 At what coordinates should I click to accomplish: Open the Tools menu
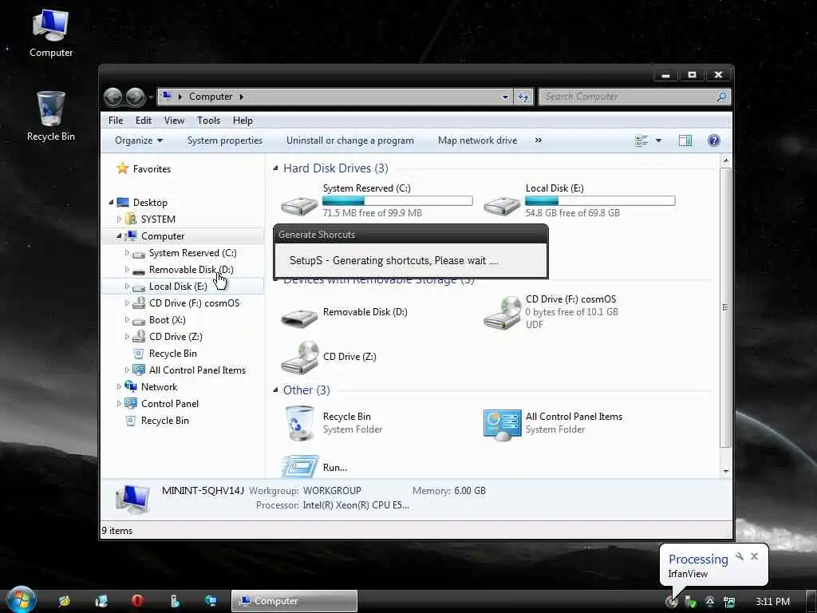tap(208, 121)
